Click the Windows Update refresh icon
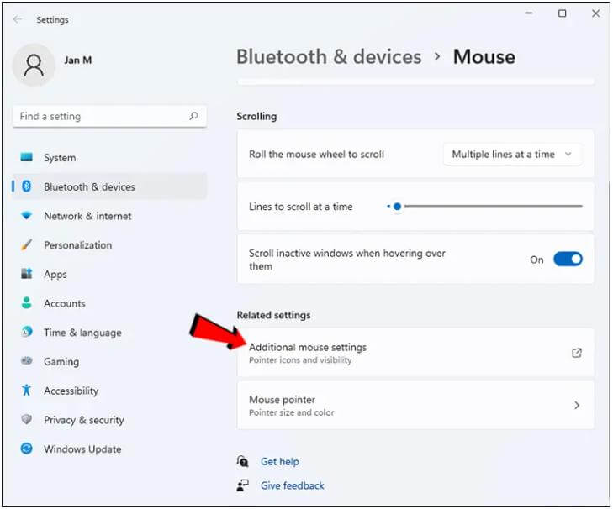Viewport: 613px width, 509px height. [27, 449]
